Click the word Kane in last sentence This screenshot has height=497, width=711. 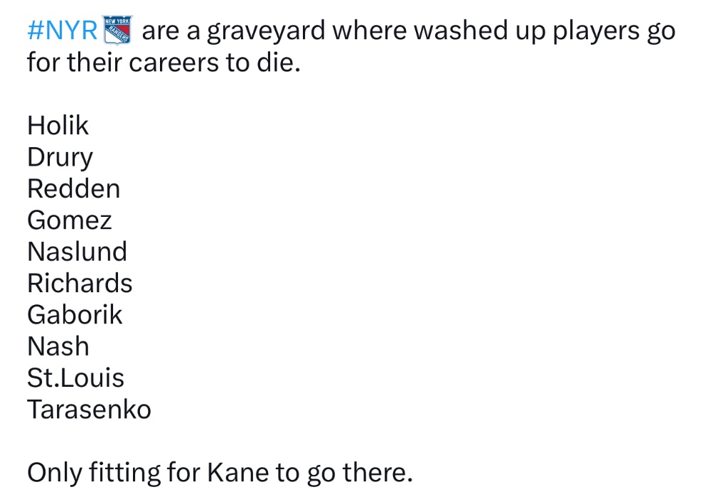coord(238,473)
